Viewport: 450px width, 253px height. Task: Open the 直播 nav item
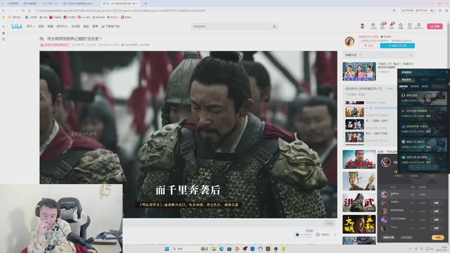(50, 26)
